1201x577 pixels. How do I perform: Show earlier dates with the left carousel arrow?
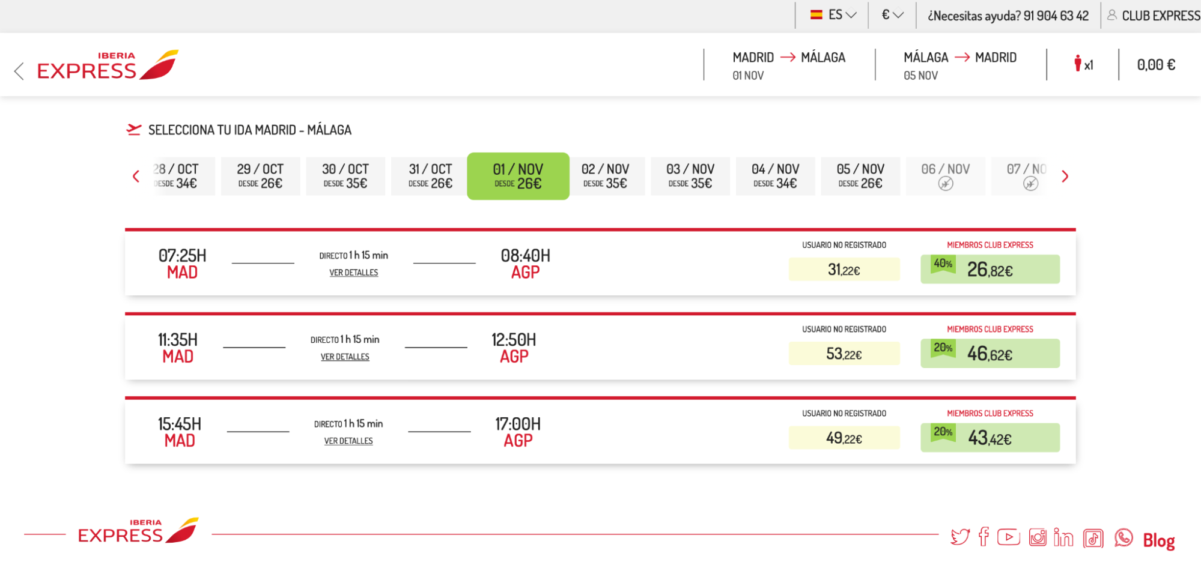136,177
